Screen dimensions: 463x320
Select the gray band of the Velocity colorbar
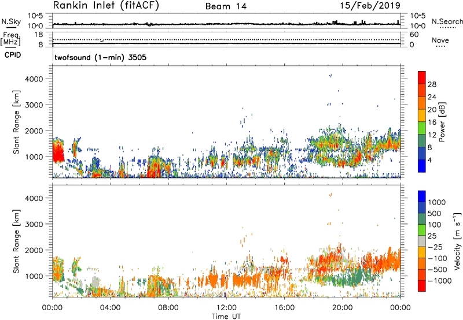click(422, 241)
